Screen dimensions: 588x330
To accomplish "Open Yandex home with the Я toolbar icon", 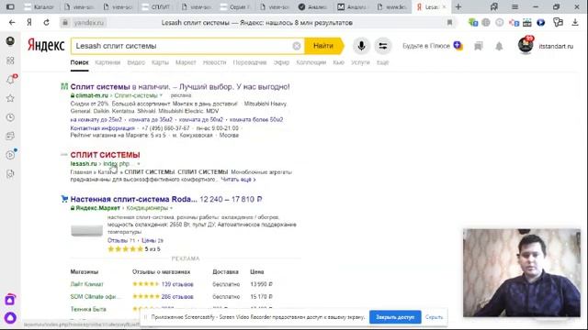I will point(29,22).
